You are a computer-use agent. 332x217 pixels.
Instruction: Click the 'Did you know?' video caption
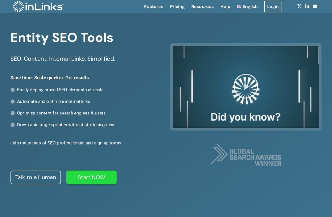245,117
